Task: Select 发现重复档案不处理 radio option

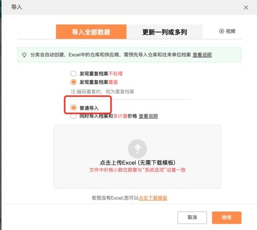Action: (74, 73)
